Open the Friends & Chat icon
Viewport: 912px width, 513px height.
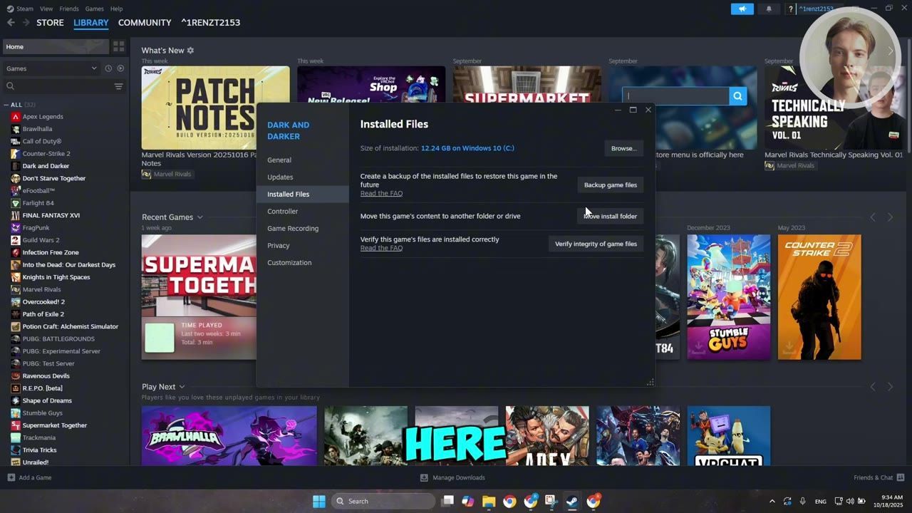(901, 477)
